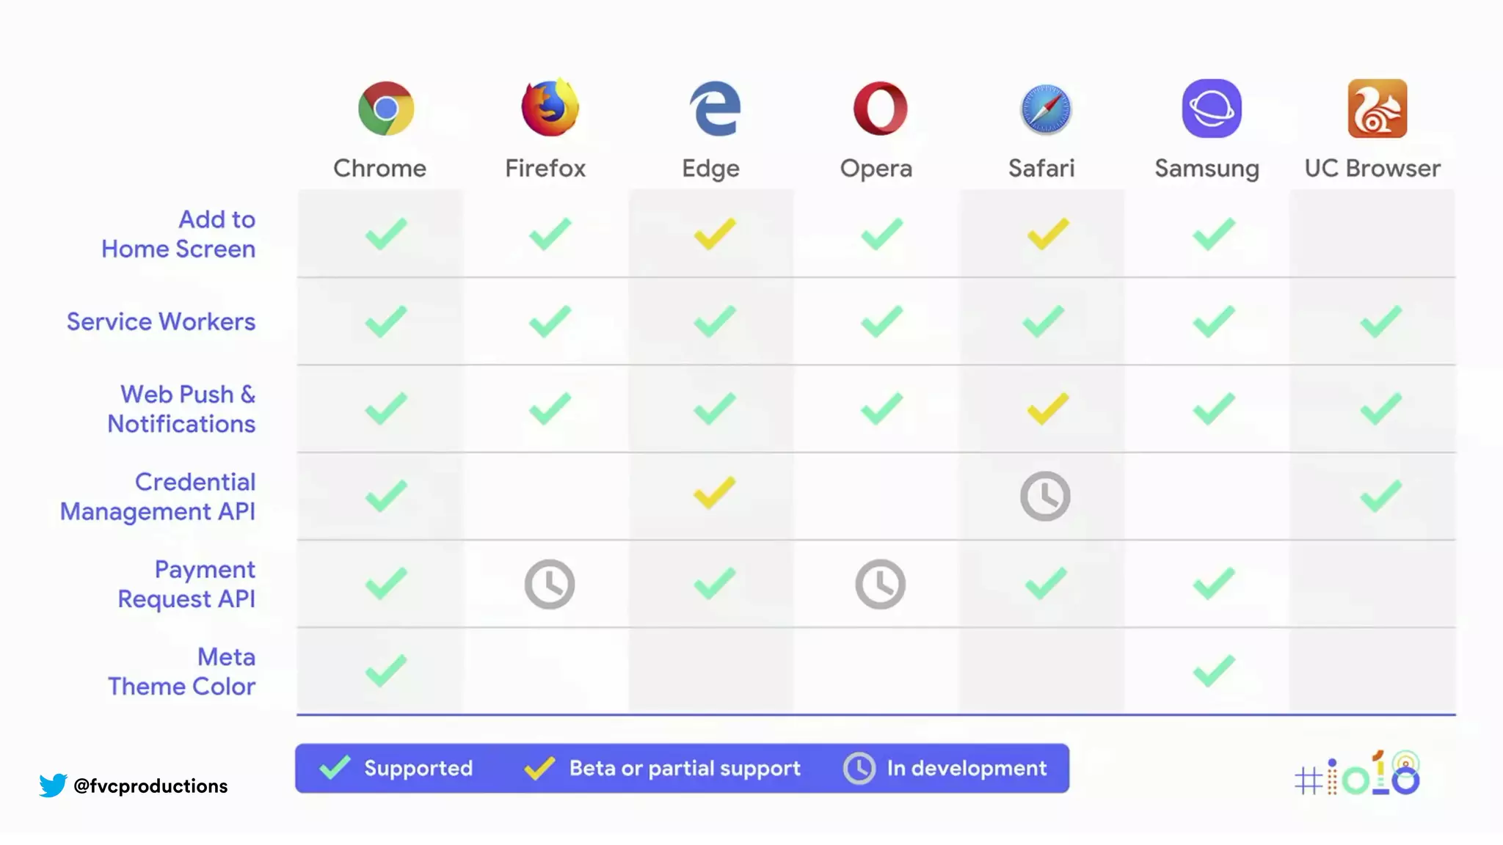Click the Chrome browser logo
This screenshot has height=845, width=1503.
point(386,109)
